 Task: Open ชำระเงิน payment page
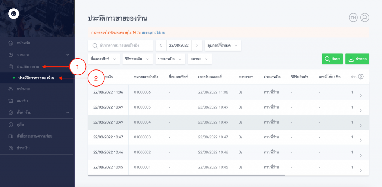coord(24,148)
